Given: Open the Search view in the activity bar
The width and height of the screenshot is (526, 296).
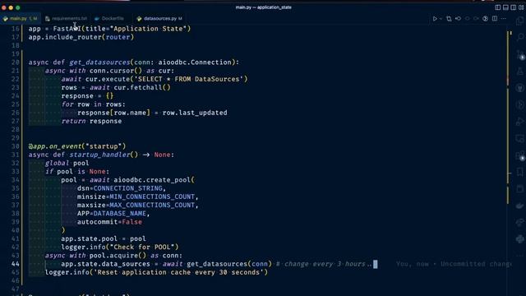Looking at the screenshot, I should click(x=519, y=37).
